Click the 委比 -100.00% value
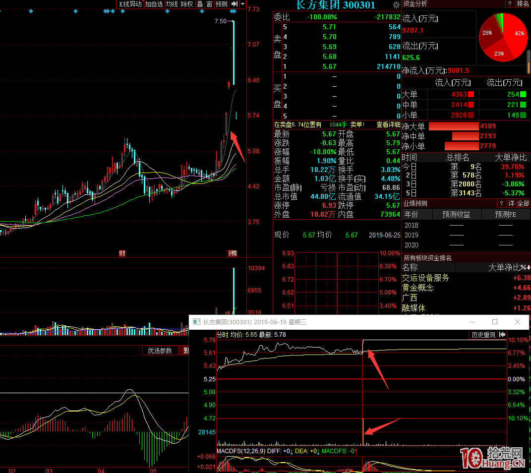Screen dimensions: 531x473 (x=322, y=17)
